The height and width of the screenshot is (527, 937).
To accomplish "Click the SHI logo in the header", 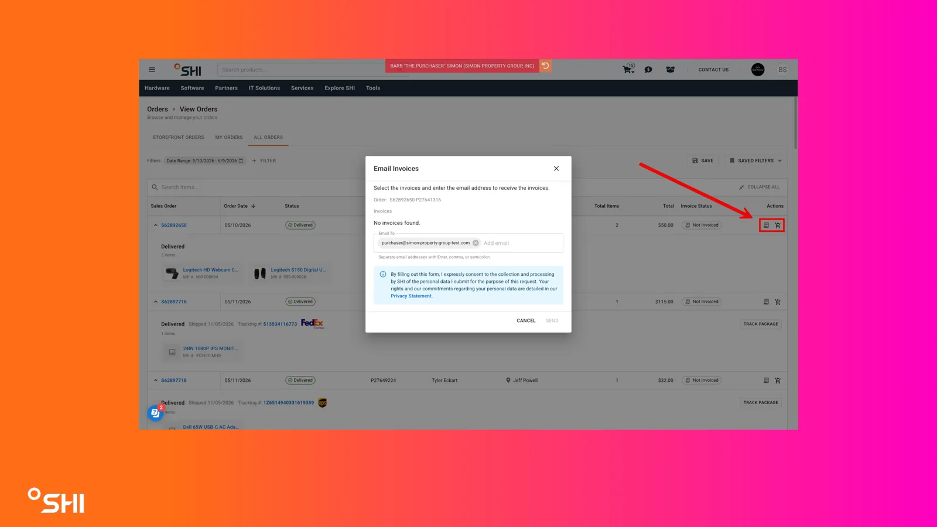I will click(188, 70).
